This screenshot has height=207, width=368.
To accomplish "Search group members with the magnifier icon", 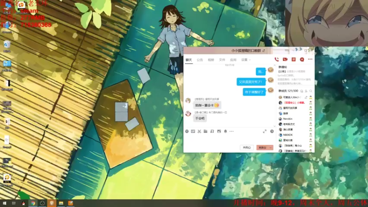I will pos(311,91).
